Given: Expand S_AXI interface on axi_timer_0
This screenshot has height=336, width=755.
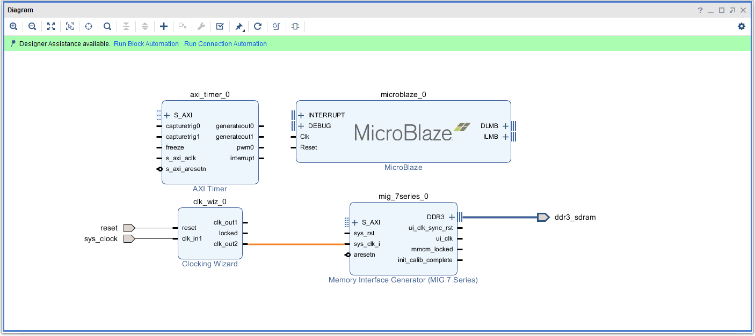Looking at the screenshot, I should pos(167,115).
